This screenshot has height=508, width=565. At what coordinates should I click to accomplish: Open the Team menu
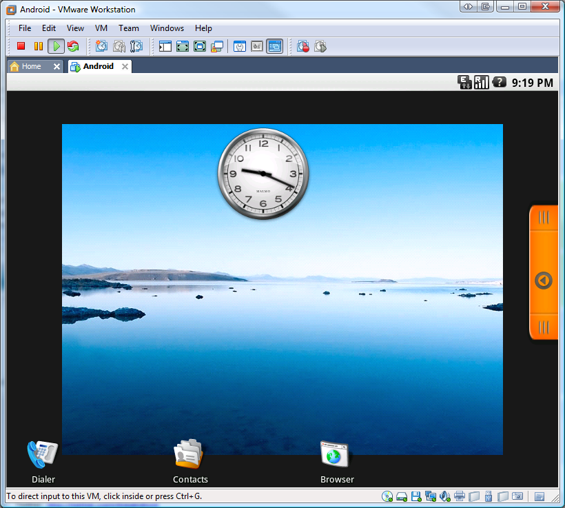click(128, 28)
